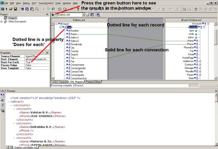Open the Debtors.xml file dropdown
The height and width of the screenshot is (149, 218).
tap(83, 15)
